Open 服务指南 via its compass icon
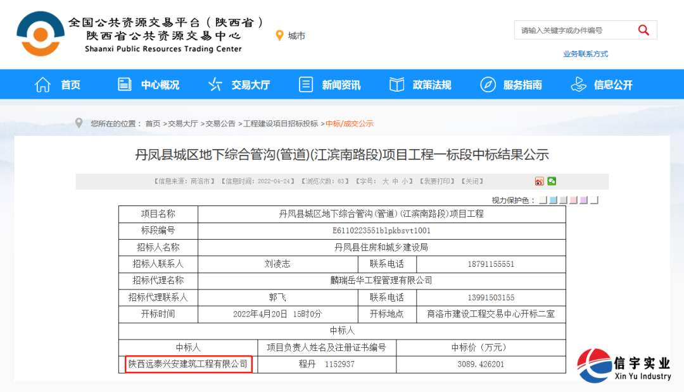This screenshot has height=392, width=684. [x=487, y=83]
